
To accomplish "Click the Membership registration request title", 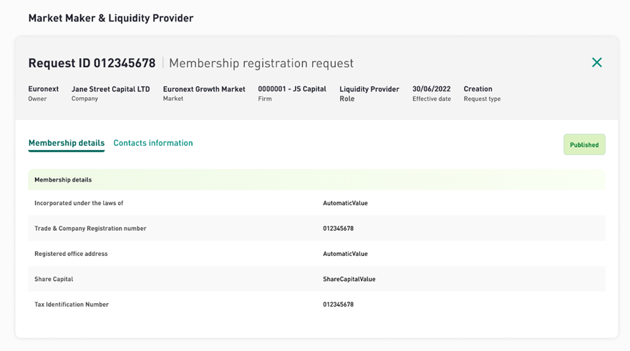I will [x=261, y=64].
